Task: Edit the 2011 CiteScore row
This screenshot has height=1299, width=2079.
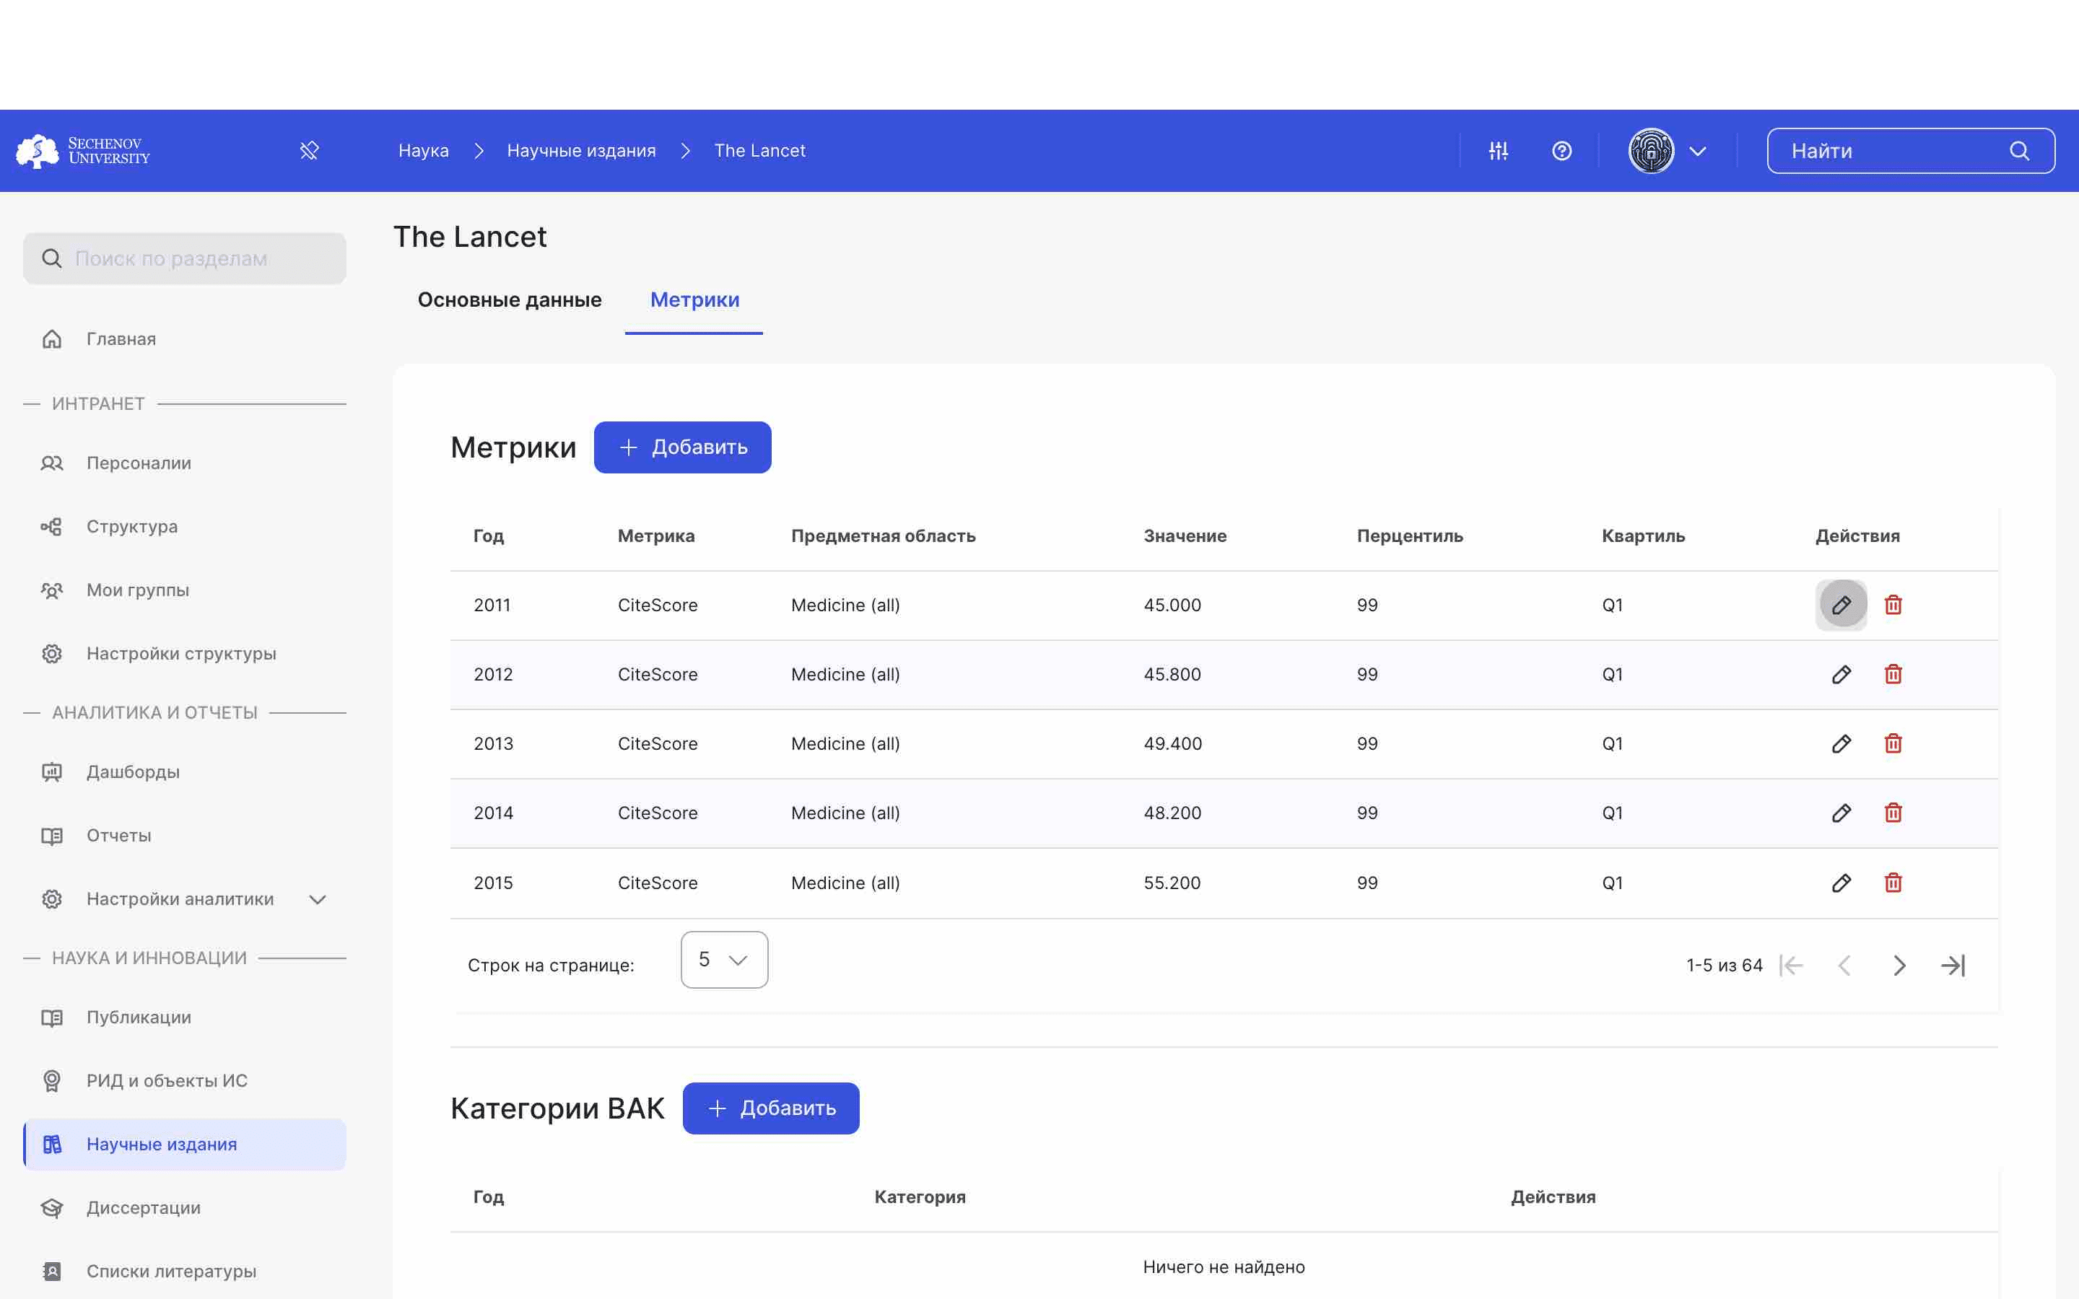Action: coord(1841,605)
